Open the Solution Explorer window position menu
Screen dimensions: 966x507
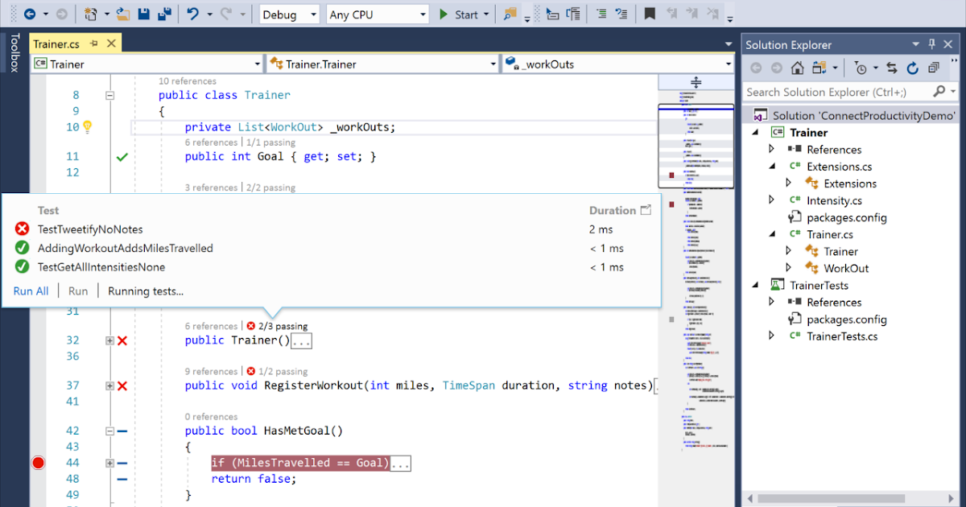coord(916,44)
